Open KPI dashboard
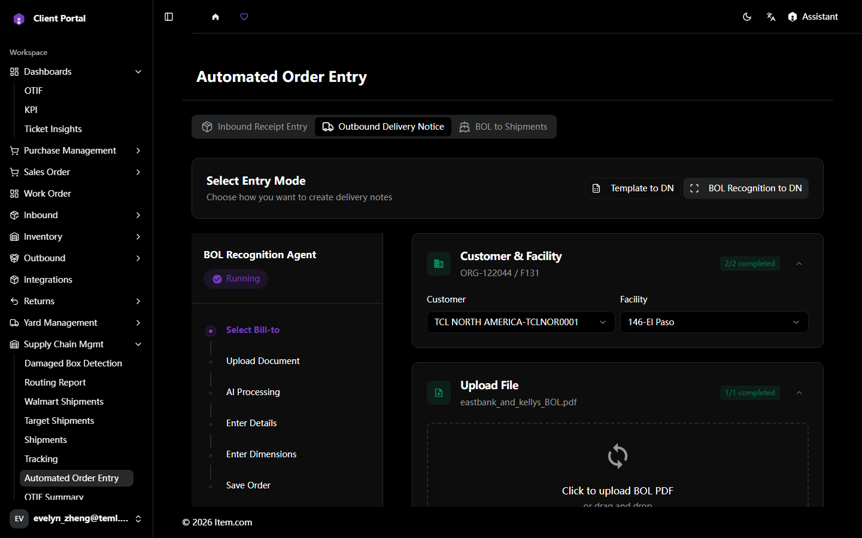The width and height of the screenshot is (862, 538). pos(77,110)
